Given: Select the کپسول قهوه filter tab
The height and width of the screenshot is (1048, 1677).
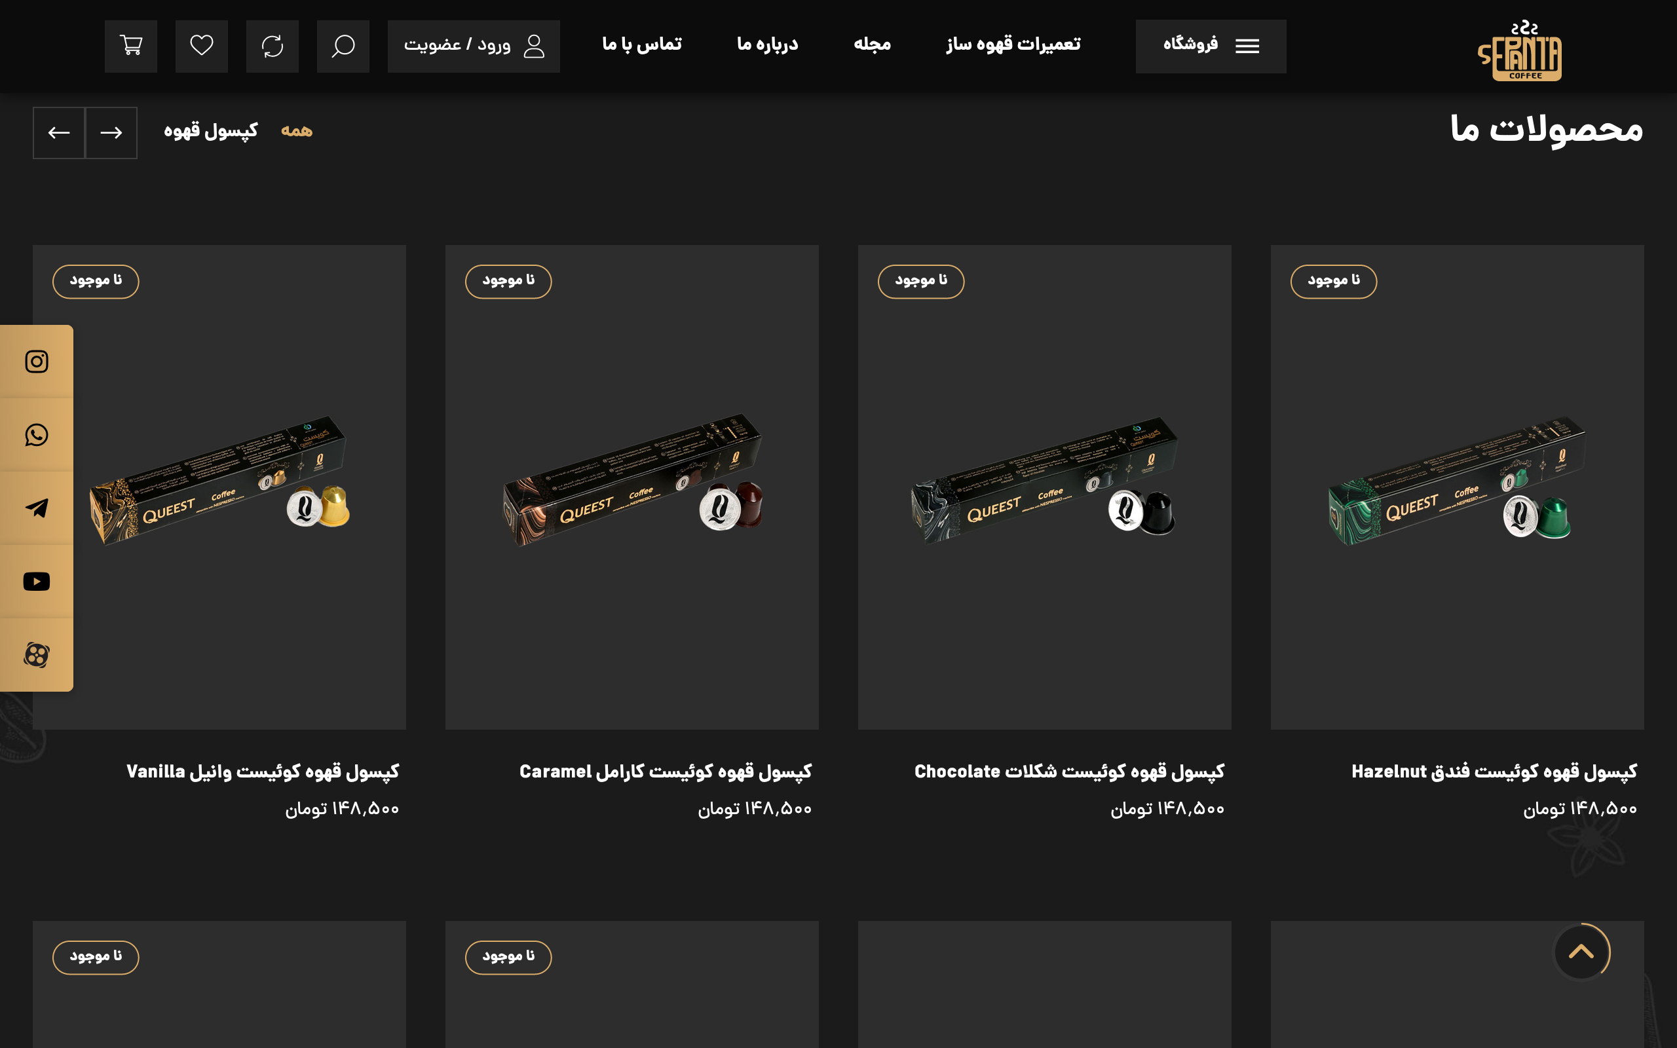Looking at the screenshot, I should [x=211, y=130].
